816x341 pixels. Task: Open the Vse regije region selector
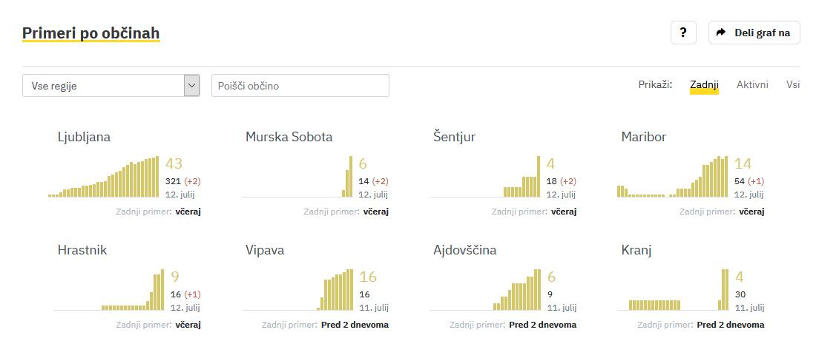(x=103, y=86)
